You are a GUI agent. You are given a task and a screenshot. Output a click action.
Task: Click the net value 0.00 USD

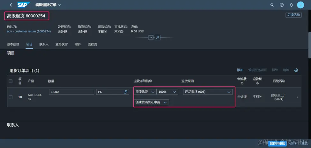(x=137, y=31)
